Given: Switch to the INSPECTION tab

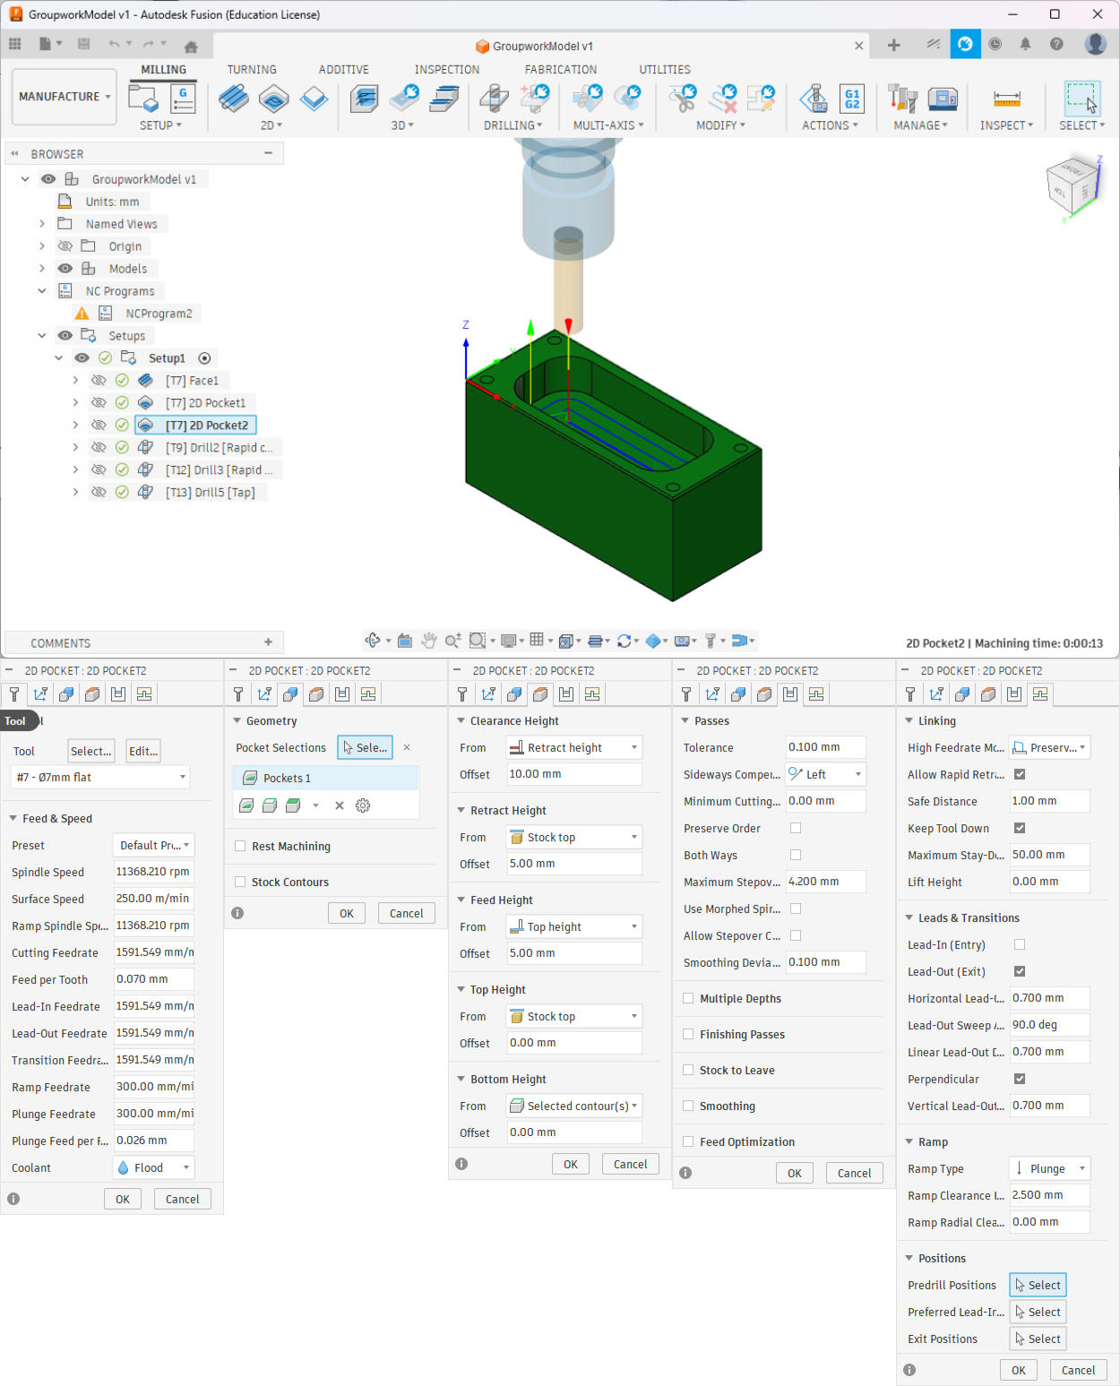Looking at the screenshot, I should 447,69.
